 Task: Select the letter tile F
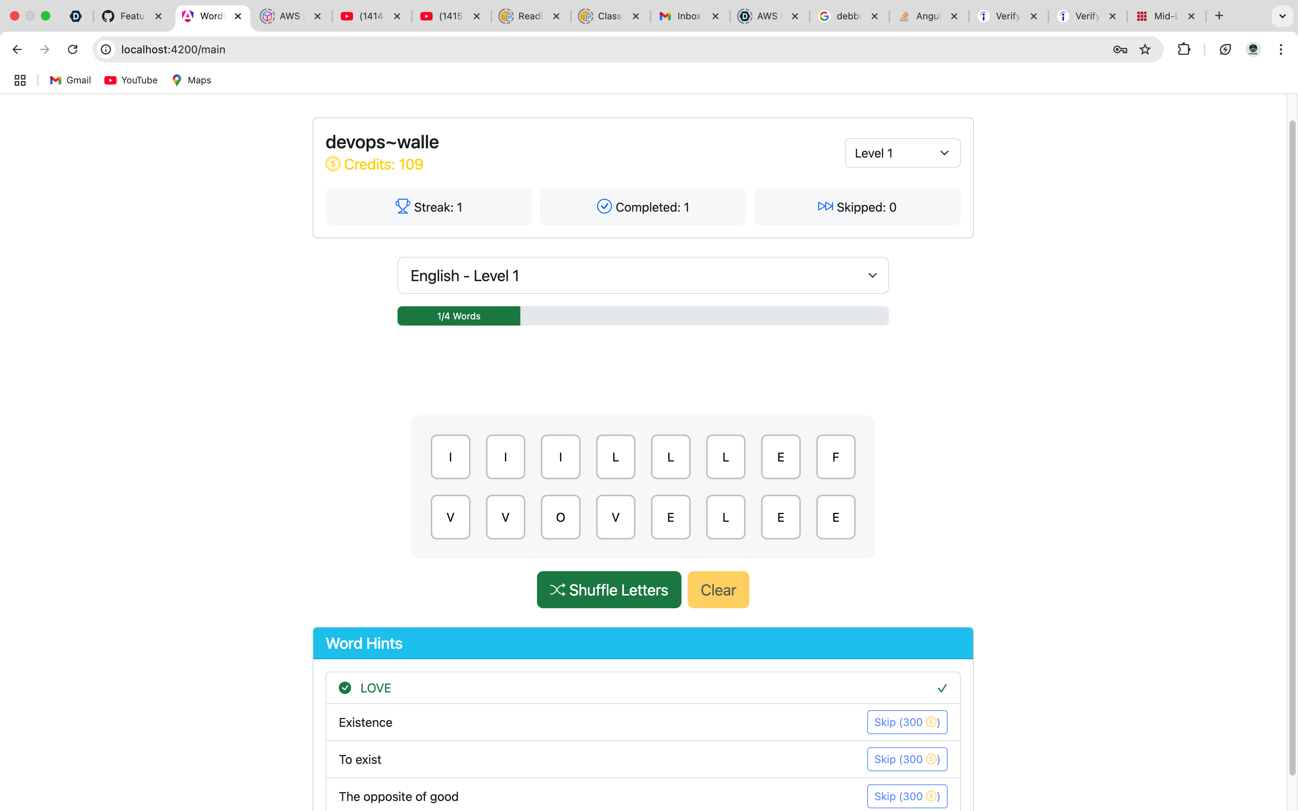click(x=835, y=457)
